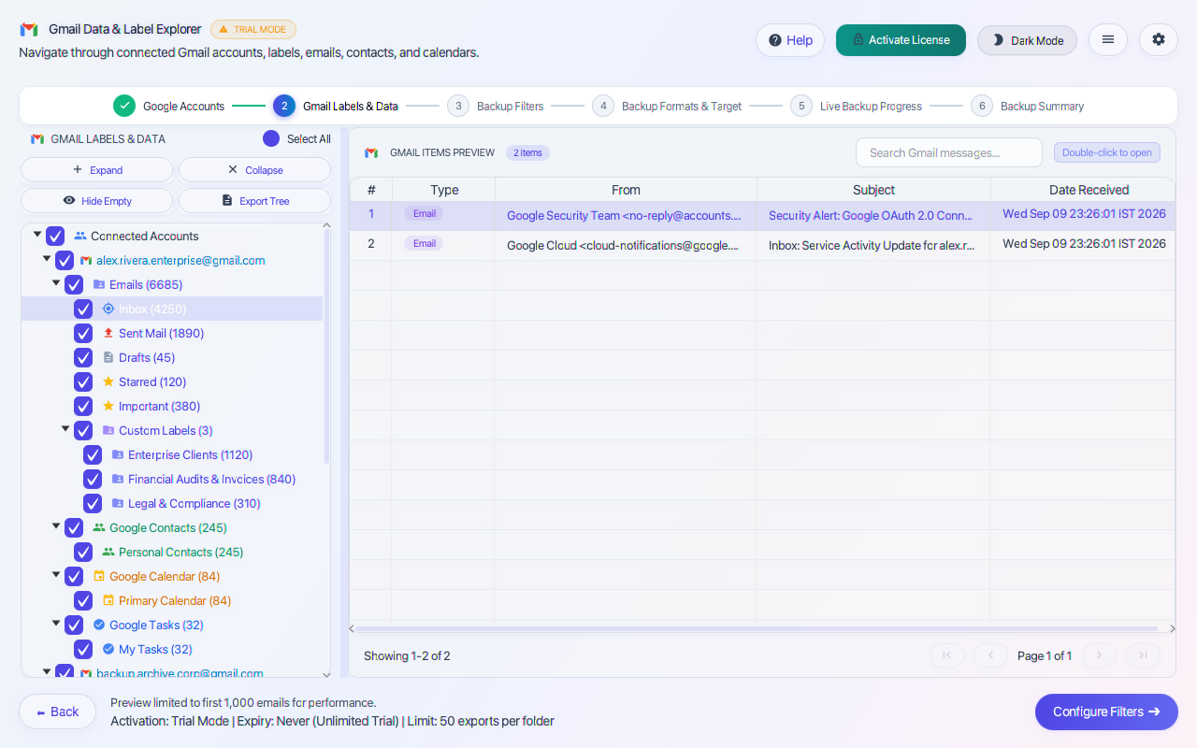Image resolution: width=1197 pixels, height=748 pixels.
Task: Click the Primary Calendar icon
Action: click(108, 600)
